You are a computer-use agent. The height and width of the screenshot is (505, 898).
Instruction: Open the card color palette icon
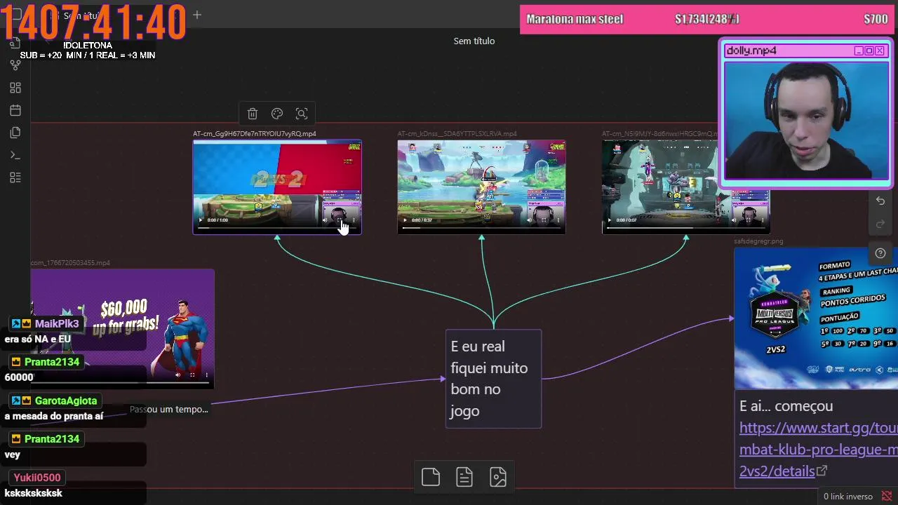pyautogui.click(x=277, y=114)
